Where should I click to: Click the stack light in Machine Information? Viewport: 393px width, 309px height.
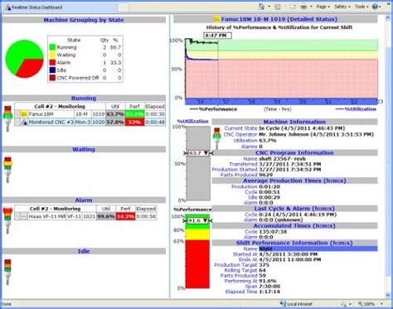tap(217, 138)
